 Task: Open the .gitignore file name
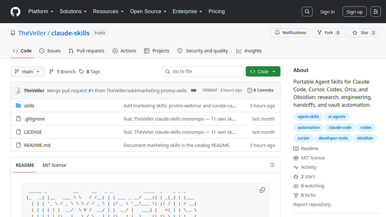(34, 119)
